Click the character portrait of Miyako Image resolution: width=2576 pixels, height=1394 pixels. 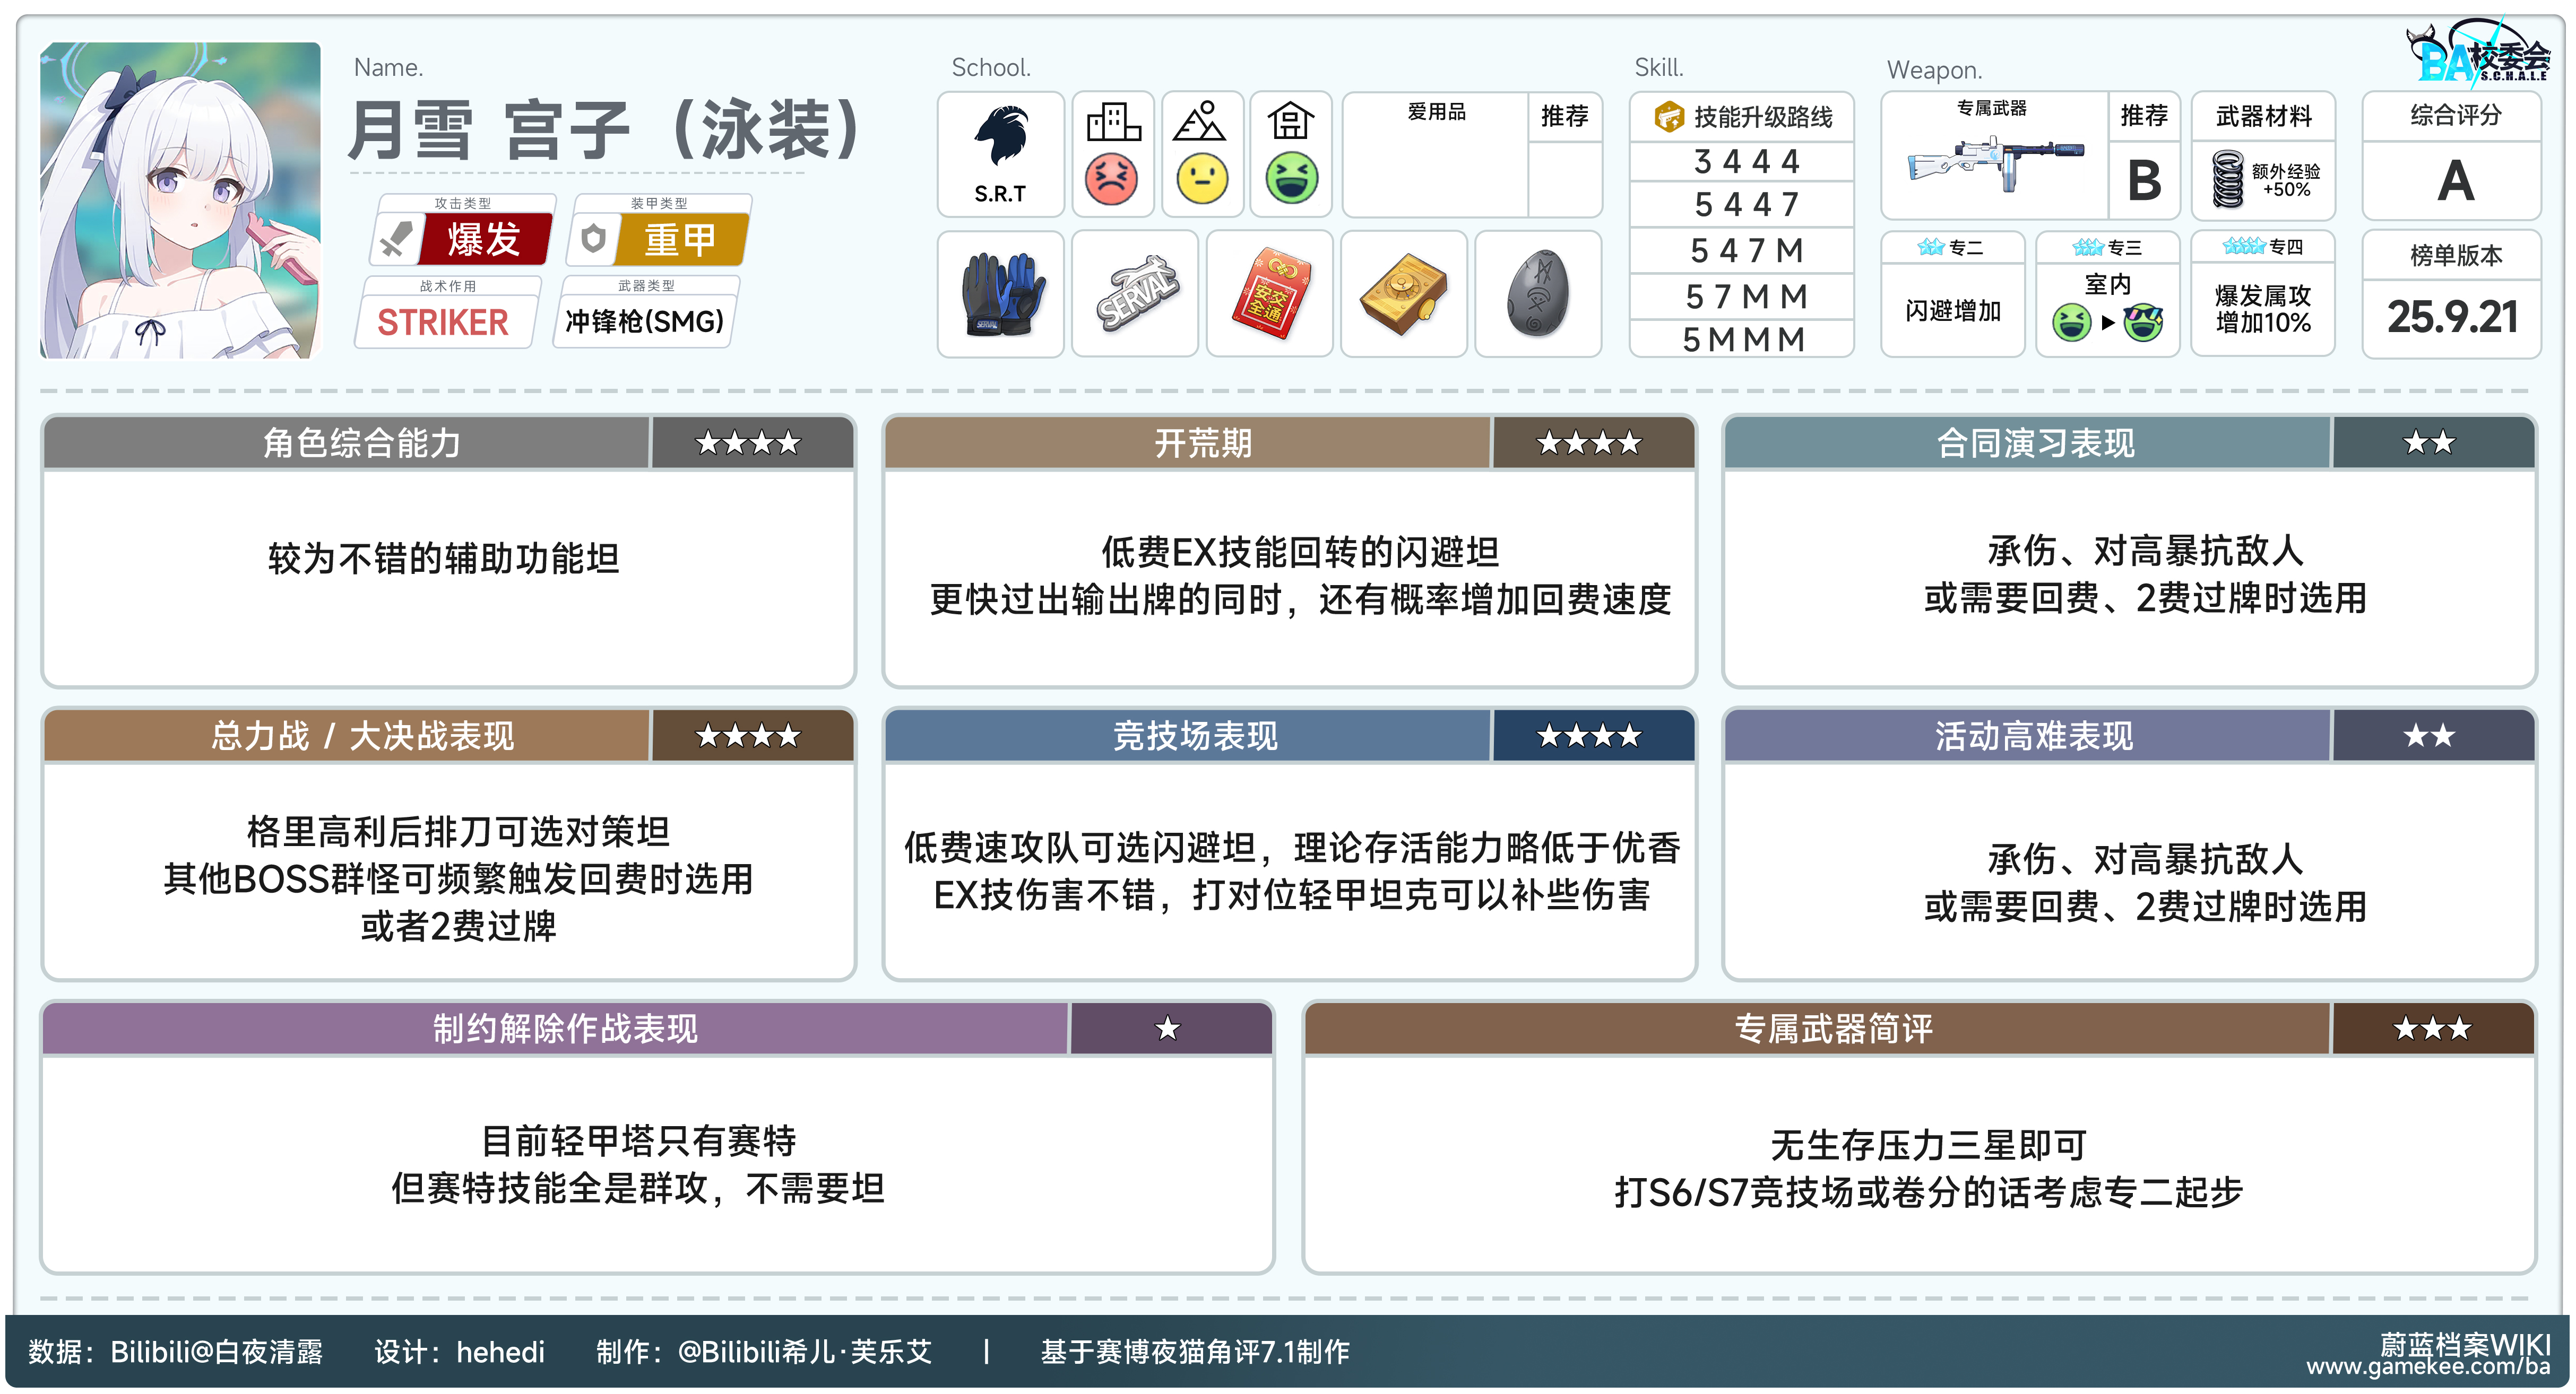pos(180,200)
